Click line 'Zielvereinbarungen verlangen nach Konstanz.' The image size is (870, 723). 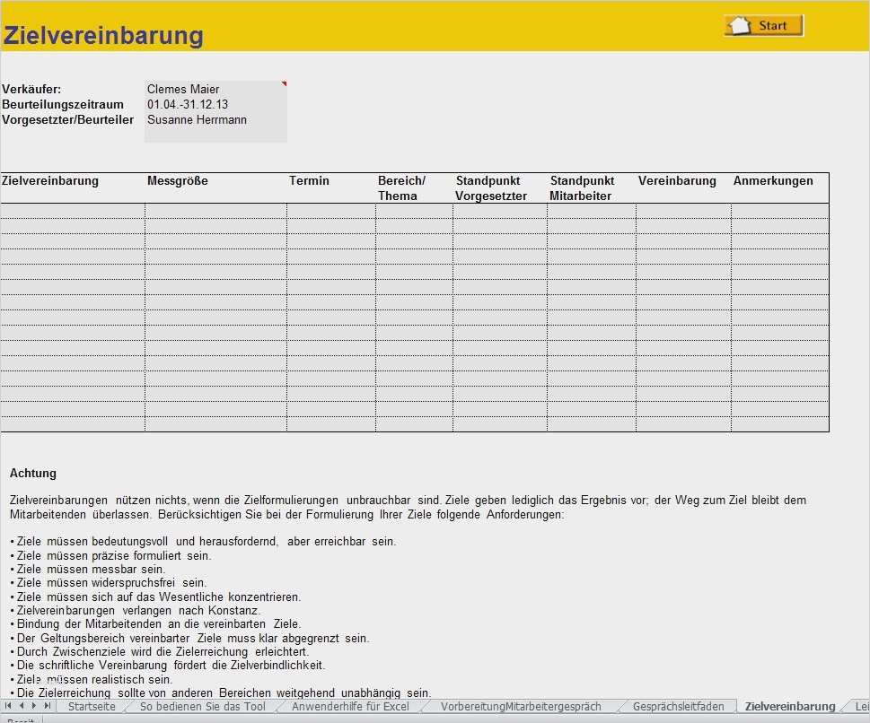click(x=135, y=611)
